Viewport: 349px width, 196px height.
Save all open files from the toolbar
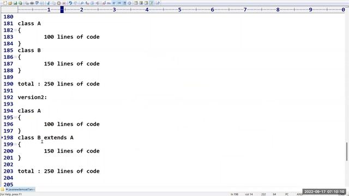(20, 3)
